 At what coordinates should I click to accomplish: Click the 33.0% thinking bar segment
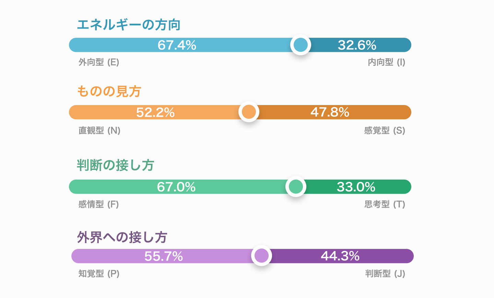coord(356,187)
